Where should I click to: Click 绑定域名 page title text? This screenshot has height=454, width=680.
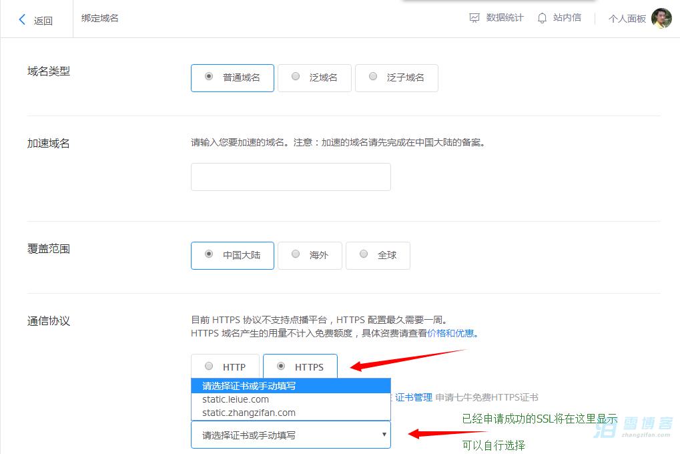pos(99,18)
